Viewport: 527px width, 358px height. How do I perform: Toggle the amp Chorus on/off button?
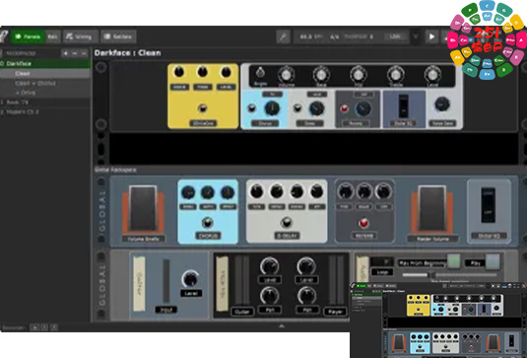[x=251, y=108]
